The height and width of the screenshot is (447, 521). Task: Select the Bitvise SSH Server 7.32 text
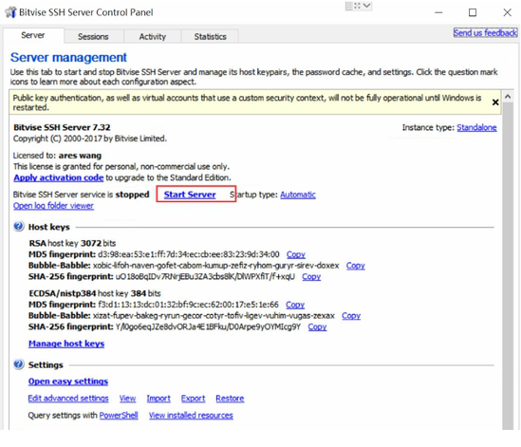coord(62,127)
